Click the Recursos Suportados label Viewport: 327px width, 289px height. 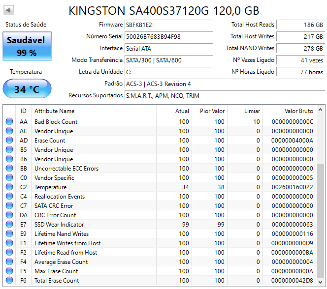(96, 95)
